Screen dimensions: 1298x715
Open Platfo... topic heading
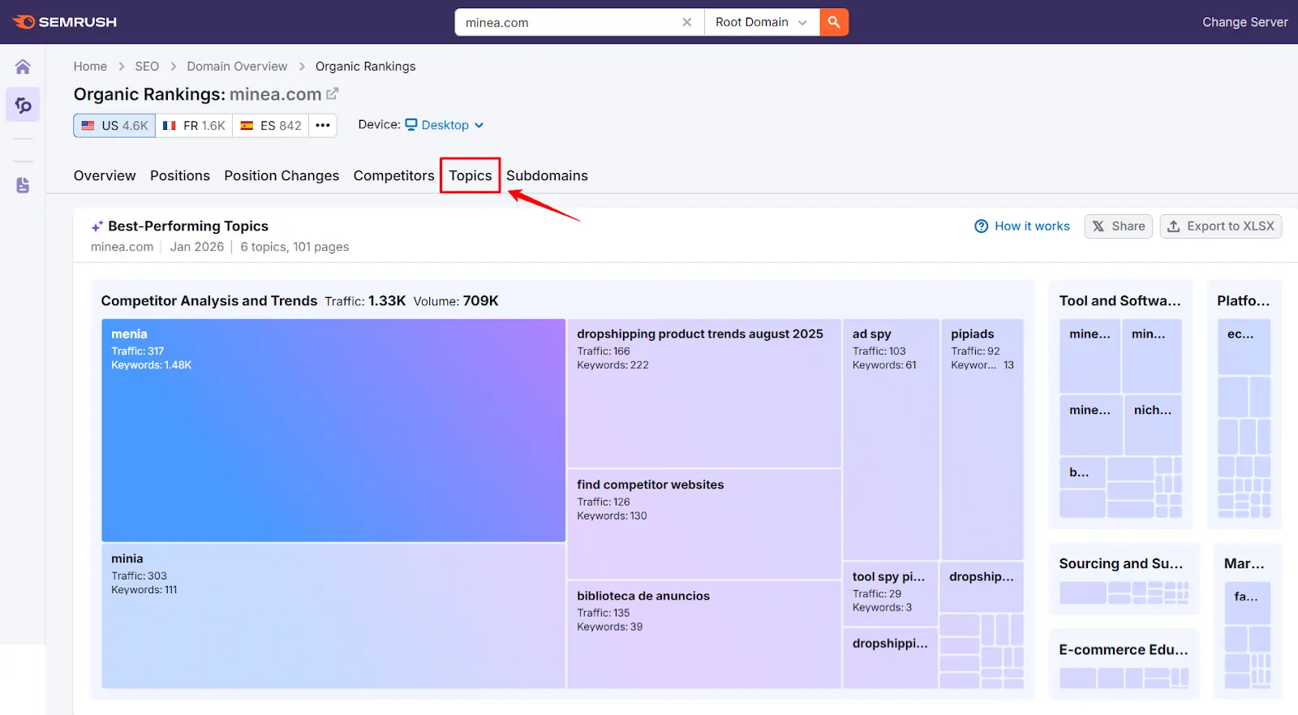(1243, 300)
